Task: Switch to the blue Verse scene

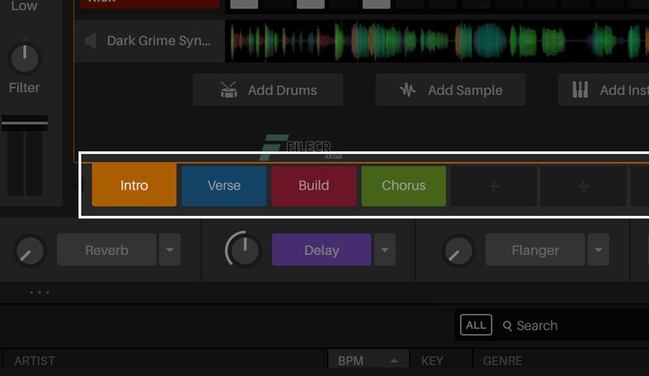Action: [224, 186]
